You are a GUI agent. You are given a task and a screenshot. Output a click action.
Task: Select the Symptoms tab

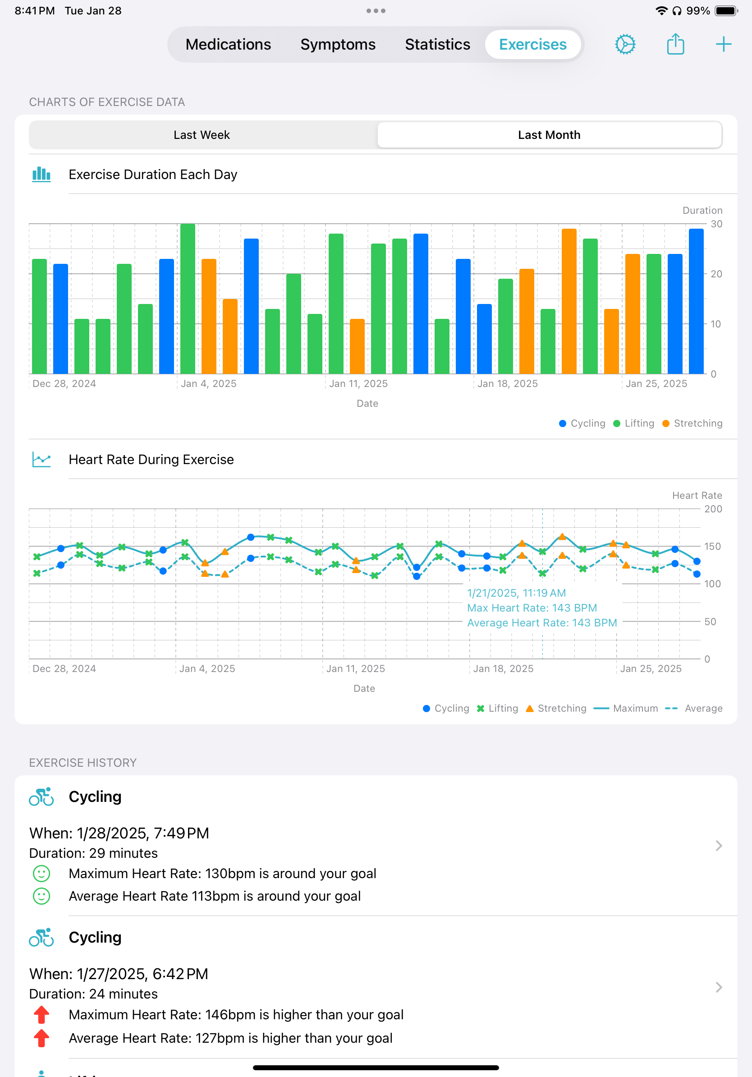click(x=338, y=44)
